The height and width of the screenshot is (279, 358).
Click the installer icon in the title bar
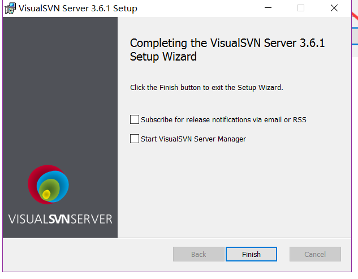[x=10, y=8]
